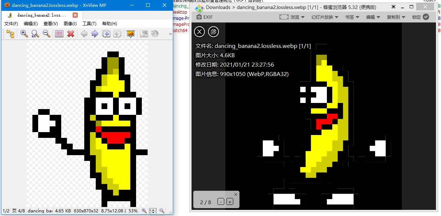Go to next file with blue right arrow
The width and height of the screenshot is (441, 216).
95,34
